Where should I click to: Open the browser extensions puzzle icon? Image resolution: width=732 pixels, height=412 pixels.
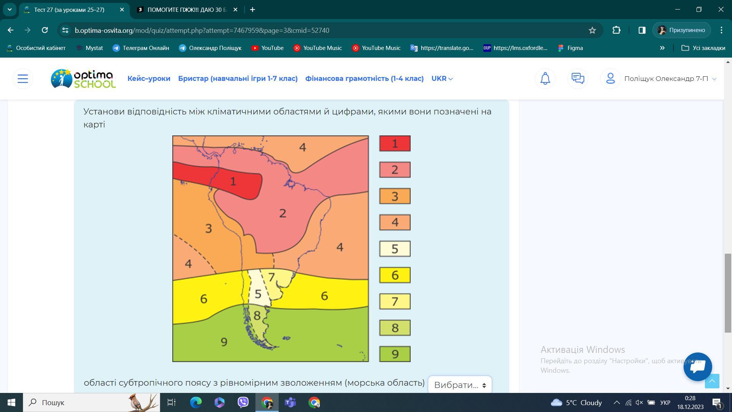pos(616,30)
